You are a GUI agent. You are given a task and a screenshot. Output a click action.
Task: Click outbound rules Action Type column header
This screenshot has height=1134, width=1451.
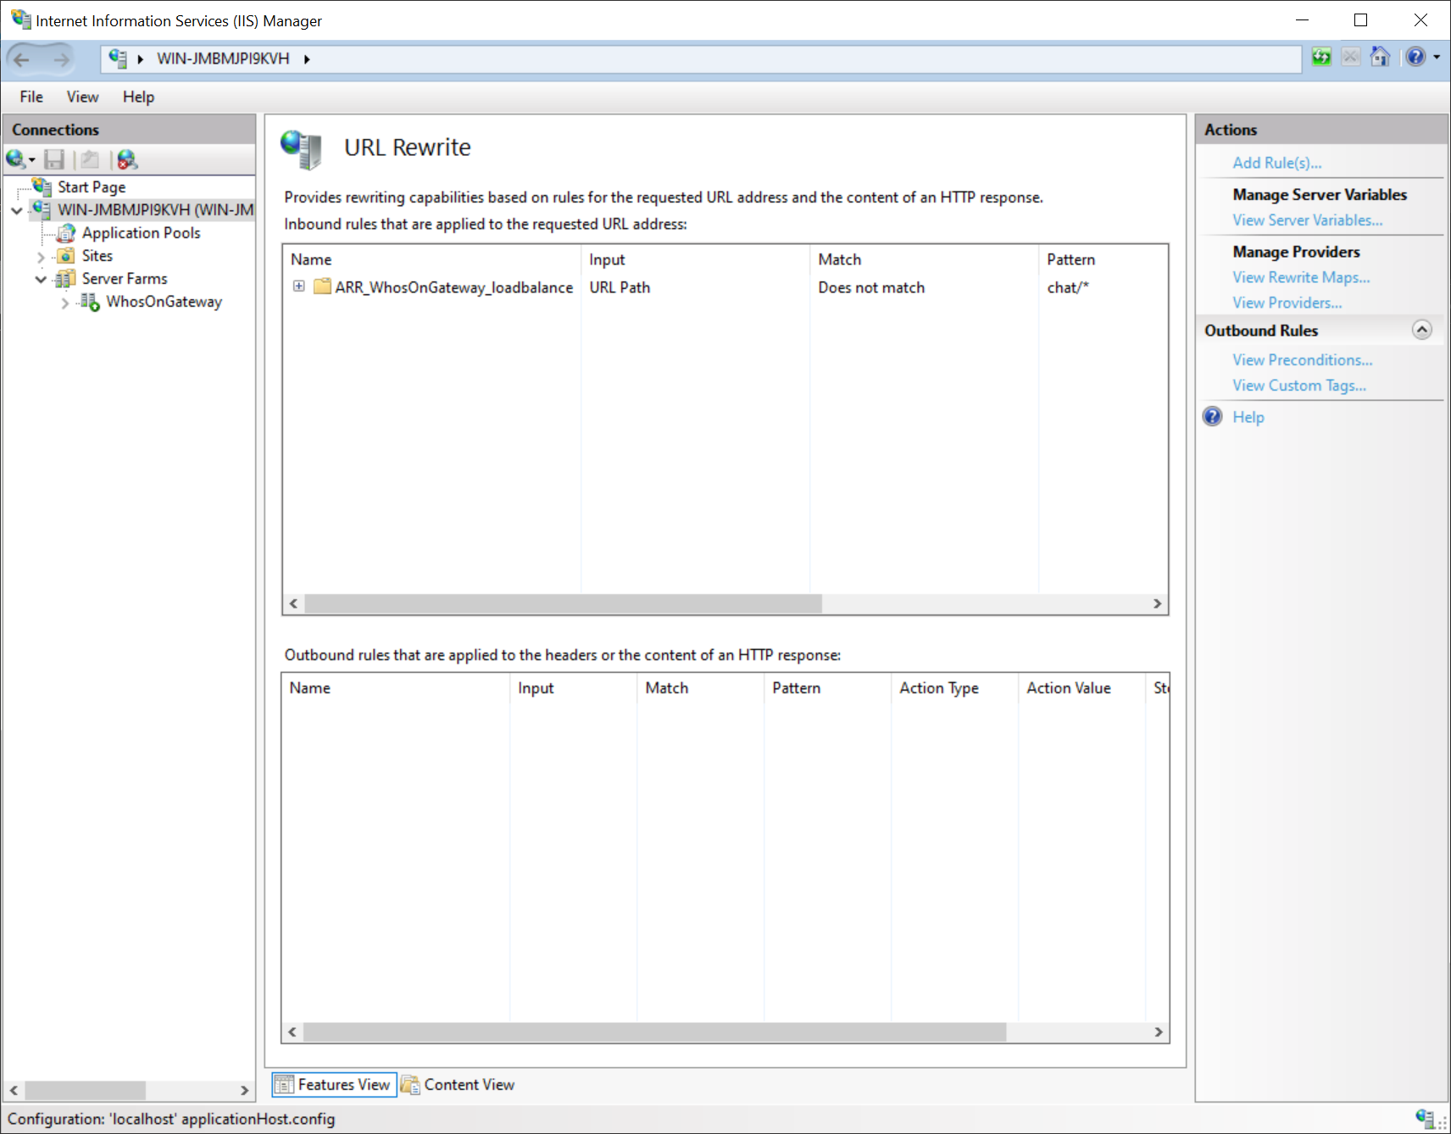(x=954, y=688)
